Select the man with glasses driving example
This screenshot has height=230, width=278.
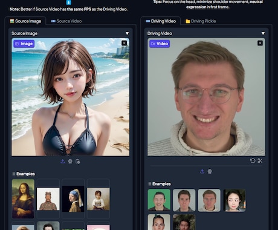coord(209,200)
